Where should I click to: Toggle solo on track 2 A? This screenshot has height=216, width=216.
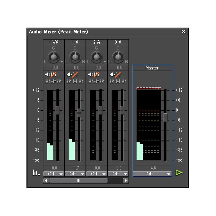97,74
